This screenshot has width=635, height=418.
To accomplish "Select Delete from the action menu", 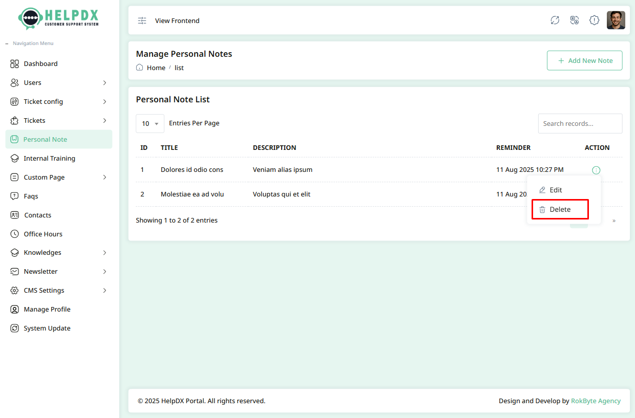I will tap(560, 209).
